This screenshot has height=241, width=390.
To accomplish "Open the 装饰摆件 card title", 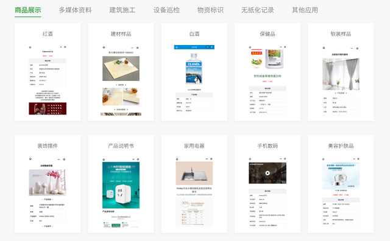I will coord(48,146).
